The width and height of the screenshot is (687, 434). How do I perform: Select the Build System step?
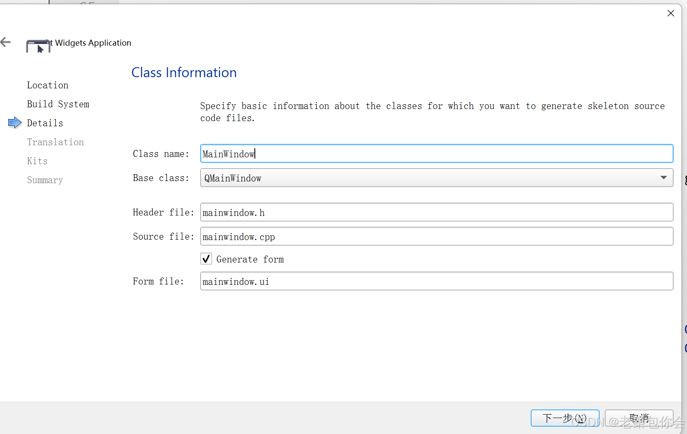click(x=58, y=104)
